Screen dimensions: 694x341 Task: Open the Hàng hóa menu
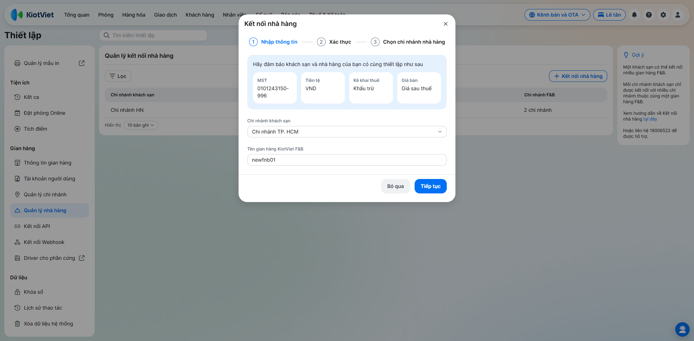134,15
